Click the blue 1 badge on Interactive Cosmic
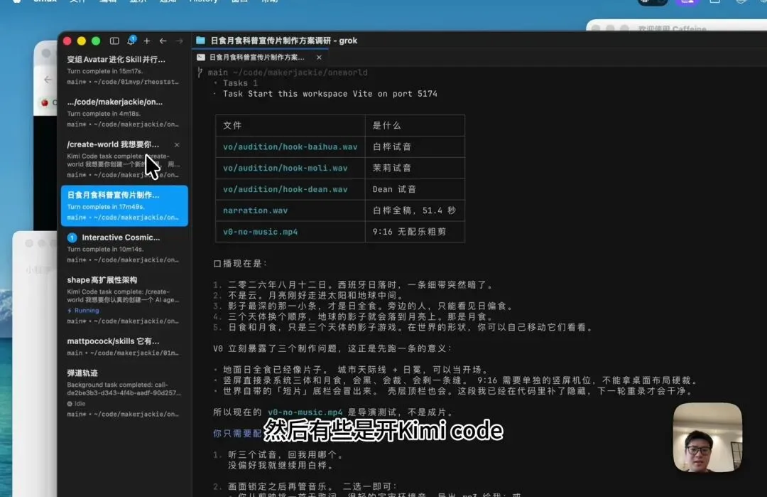This screenshot has width=767, height=497. (x=72, y=237)
